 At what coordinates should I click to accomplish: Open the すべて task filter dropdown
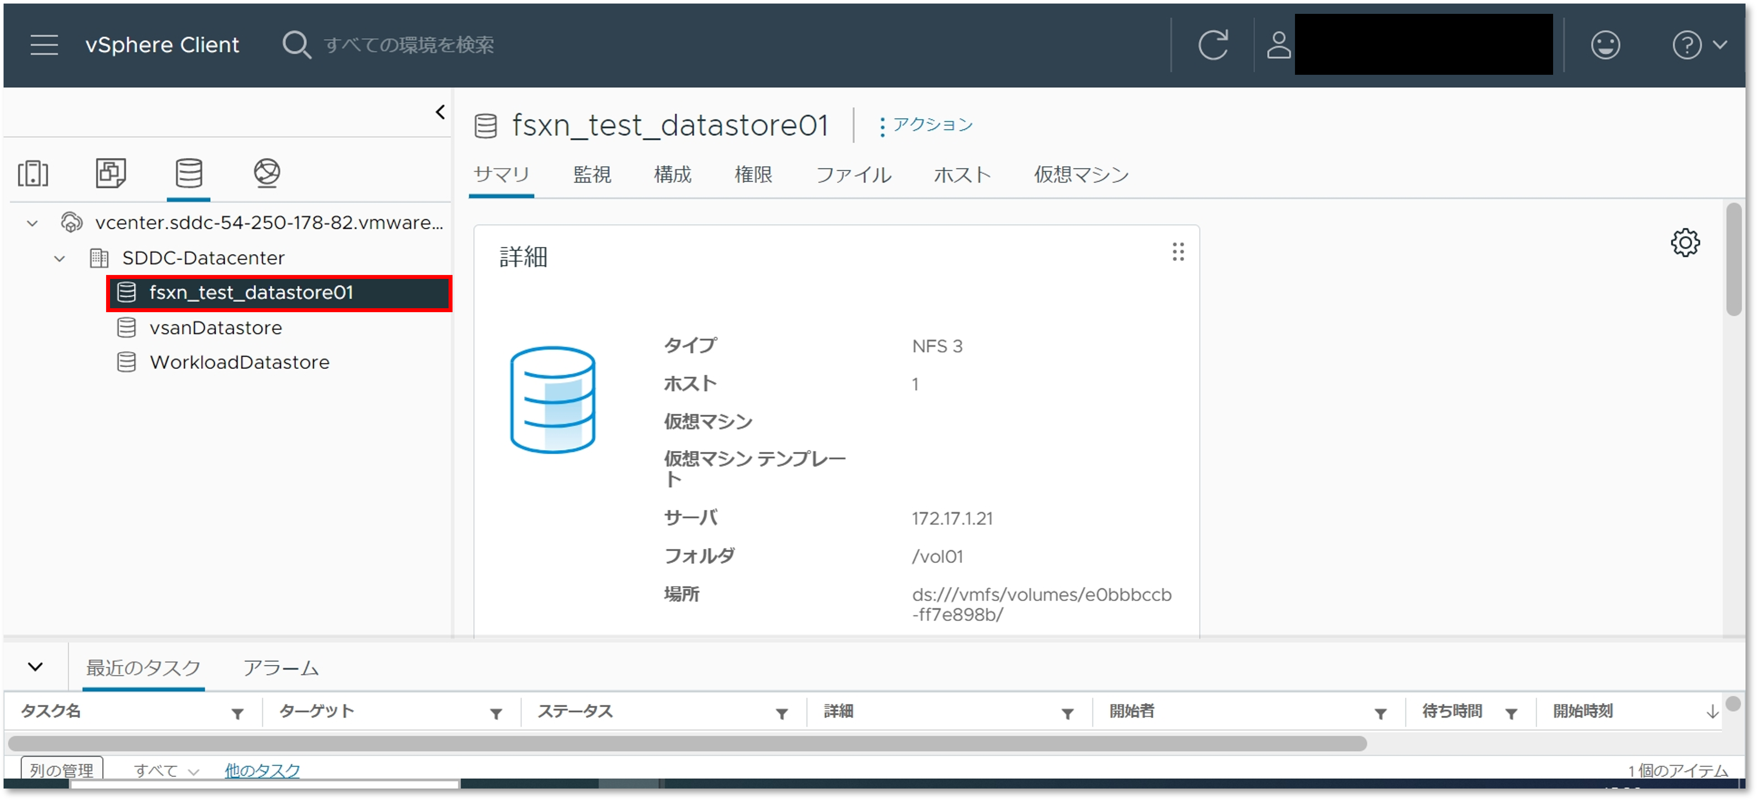(x=166, y=771)
